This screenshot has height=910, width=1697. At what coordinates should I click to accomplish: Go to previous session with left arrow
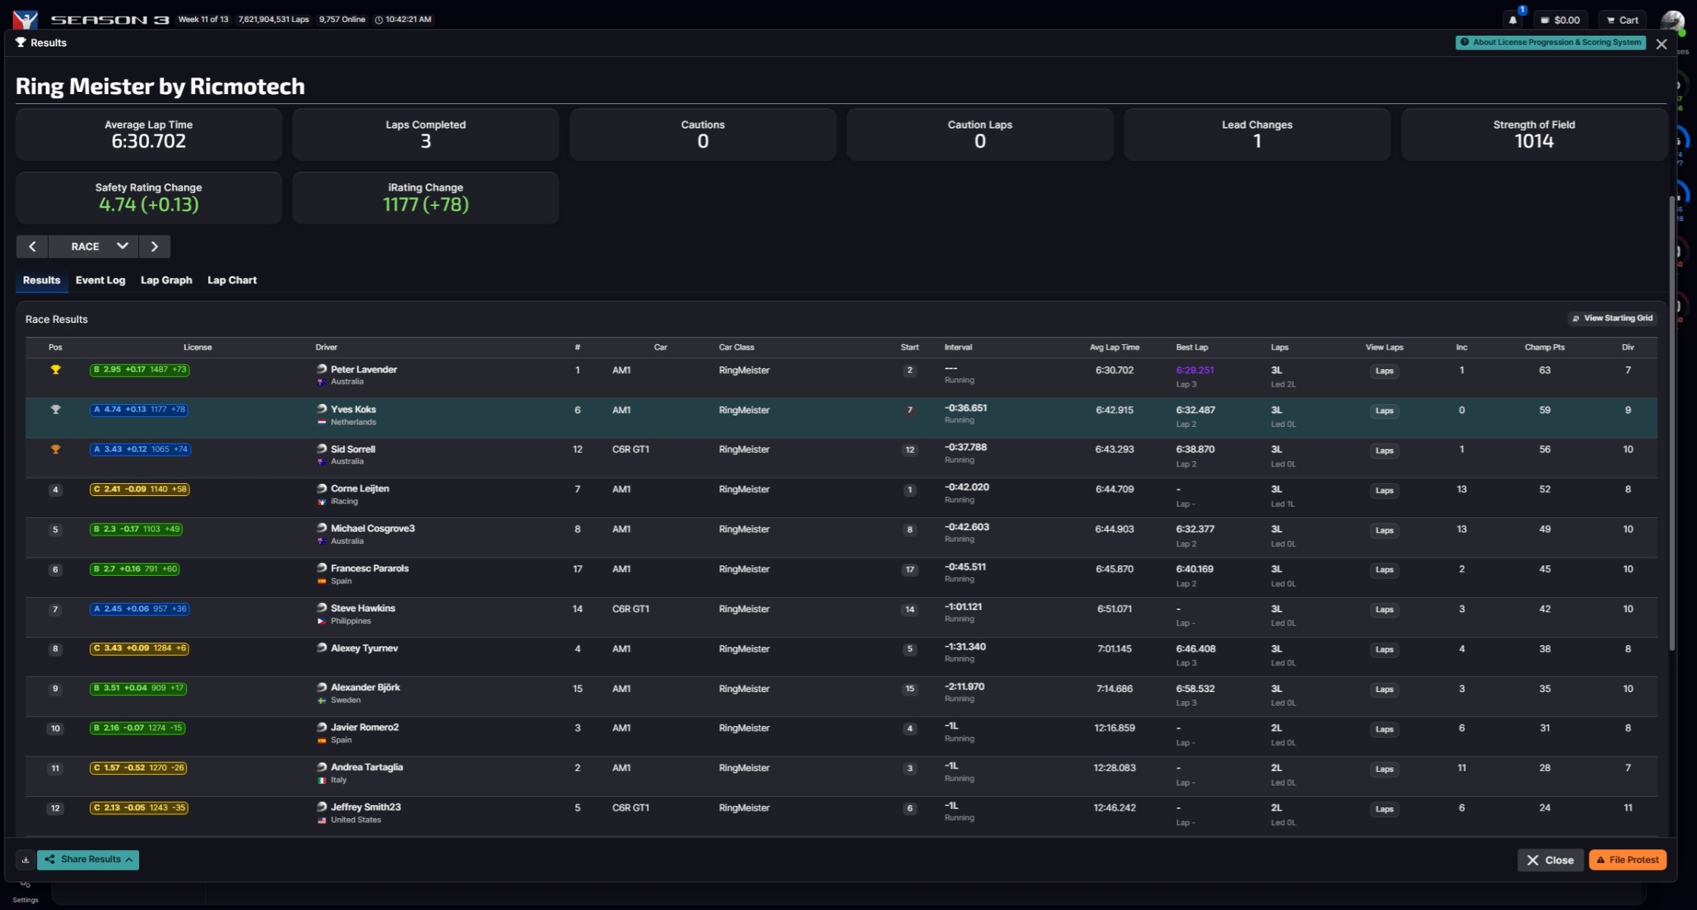pyautogui.click(x=32, y=246)
